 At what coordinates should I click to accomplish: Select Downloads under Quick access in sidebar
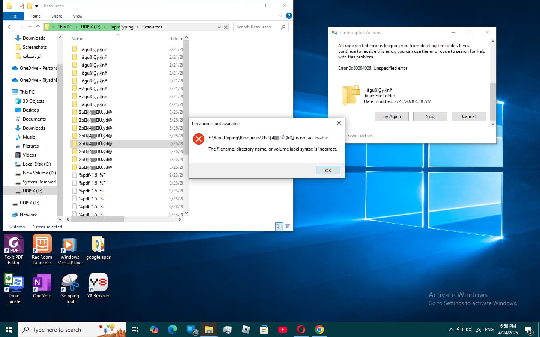tap(34, 38)
